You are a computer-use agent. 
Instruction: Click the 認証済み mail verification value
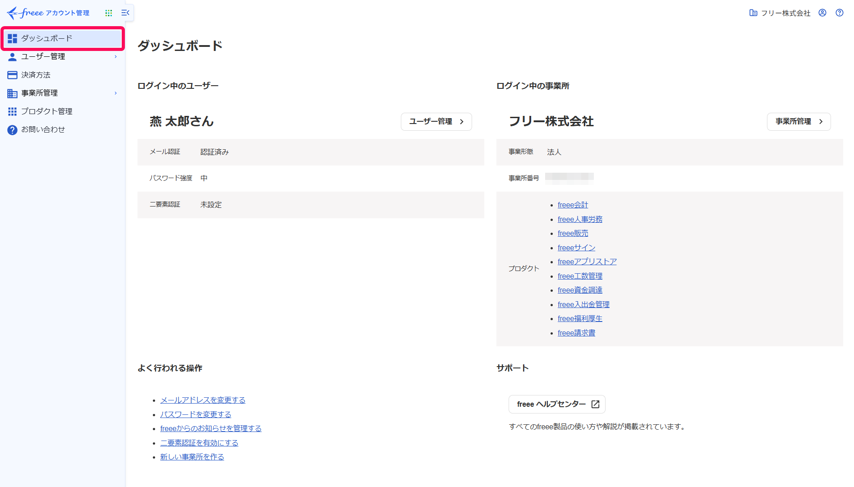tap(215, 152)
